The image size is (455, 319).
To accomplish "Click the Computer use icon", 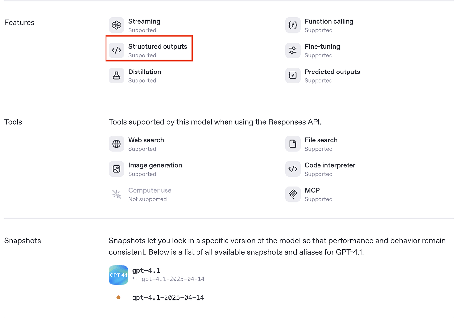I will (116, 194).
